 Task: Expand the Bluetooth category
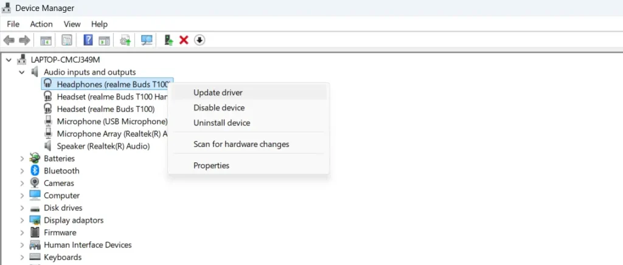tap(23, 171)
